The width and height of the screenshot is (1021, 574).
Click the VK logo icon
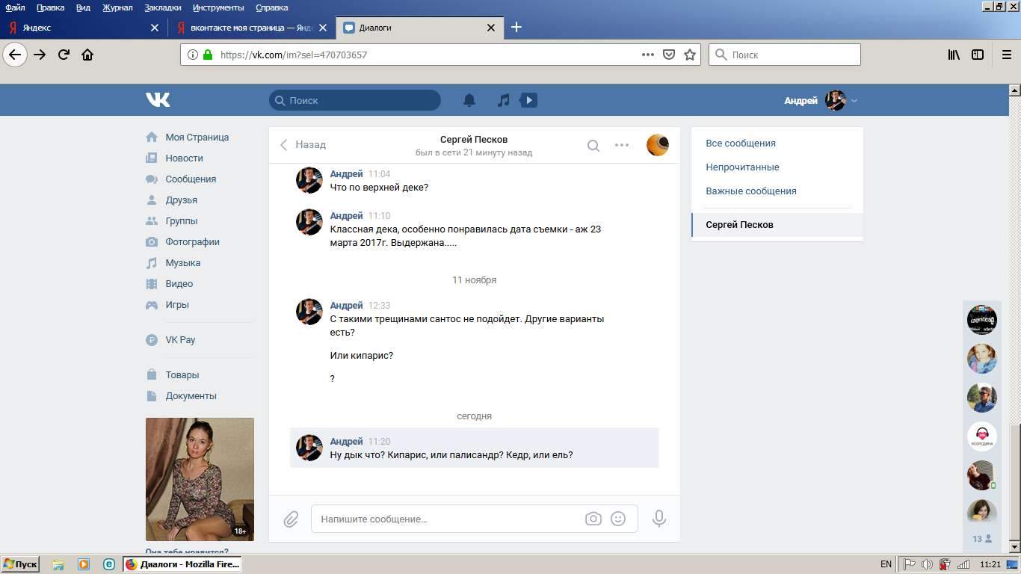point(158,100)
